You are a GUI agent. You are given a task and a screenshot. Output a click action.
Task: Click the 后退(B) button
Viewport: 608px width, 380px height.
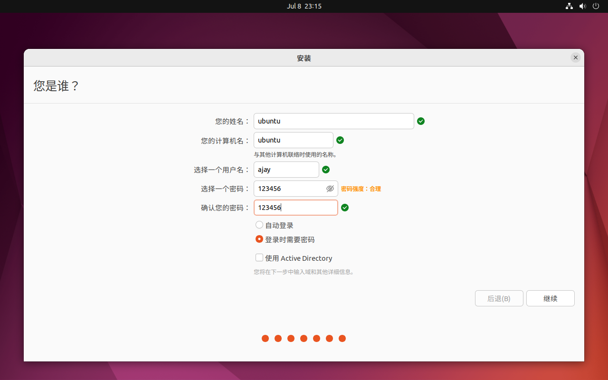click(x=499, y=298)
